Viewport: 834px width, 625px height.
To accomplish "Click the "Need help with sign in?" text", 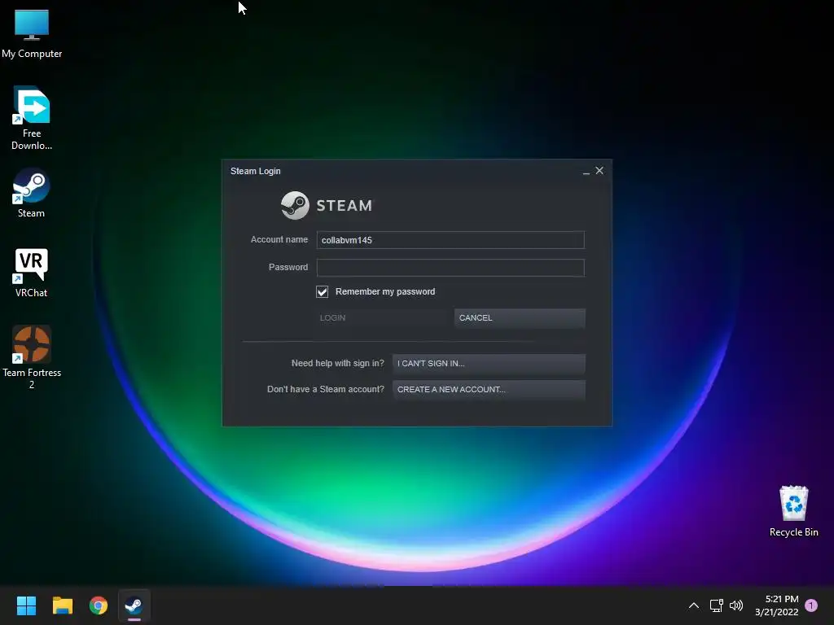I will [x=338, y=364].
